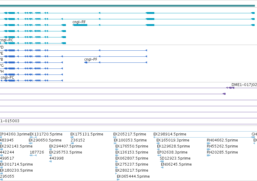Click EST RH04662.5prime label
The width and height of the screenshot is (257, 181).
(222, 140)
